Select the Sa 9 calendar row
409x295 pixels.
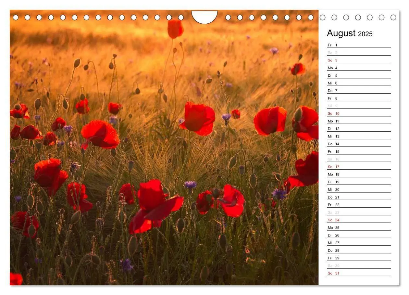(x=359, y=105)
